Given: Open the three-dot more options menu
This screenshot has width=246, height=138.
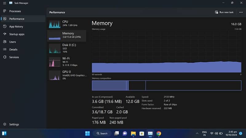Looking at the screenshot, I should [241, 12].
